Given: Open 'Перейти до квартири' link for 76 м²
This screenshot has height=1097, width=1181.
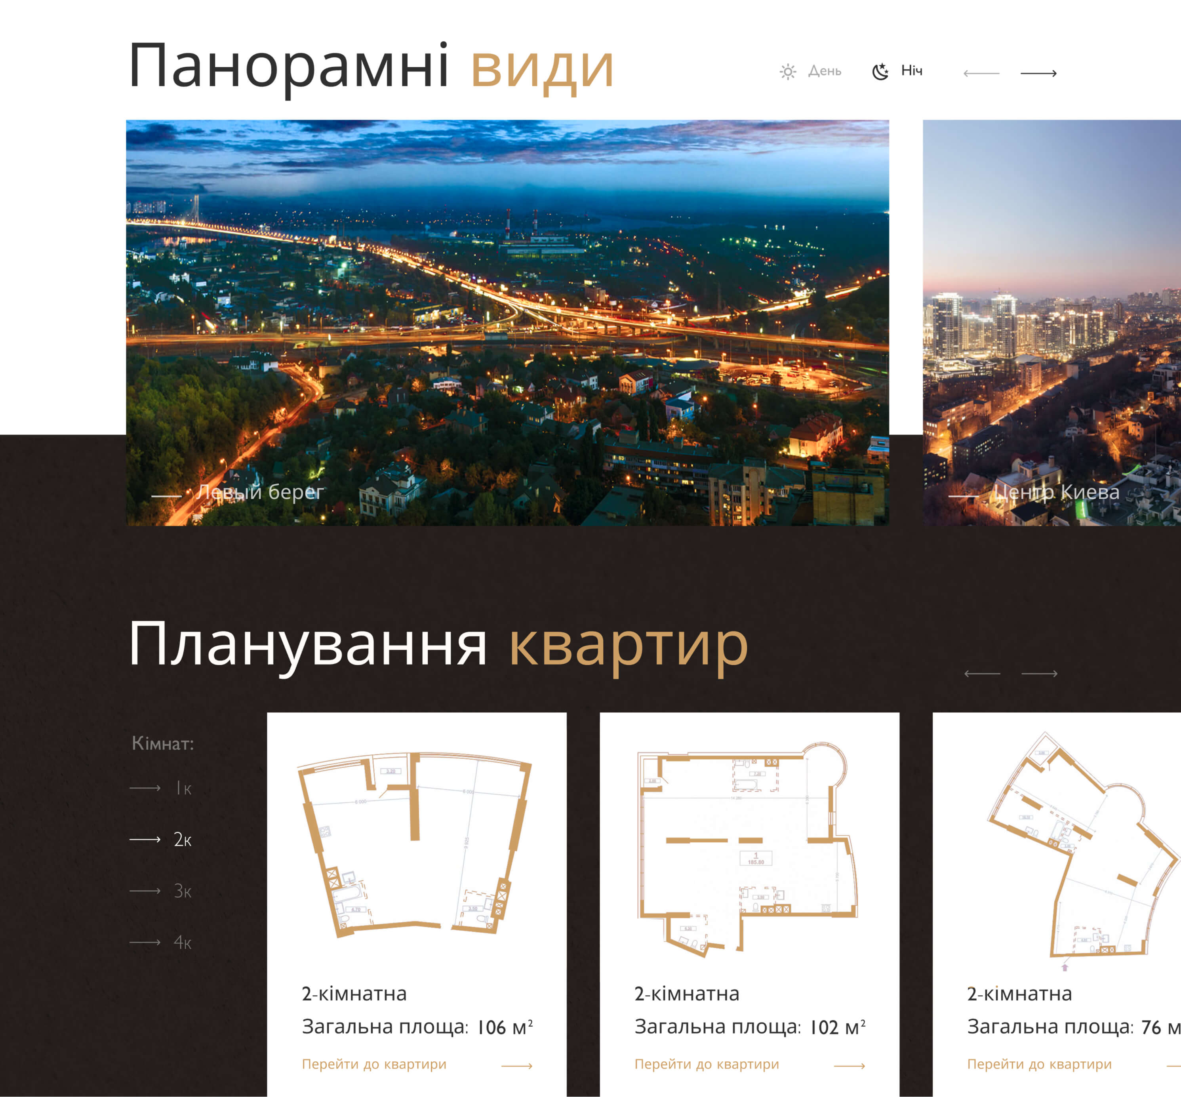Looking at the screenshot, I should coord(1039,1065).
